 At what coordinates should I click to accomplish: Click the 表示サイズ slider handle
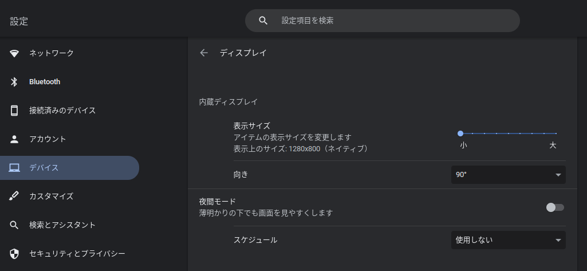[460, 133]
